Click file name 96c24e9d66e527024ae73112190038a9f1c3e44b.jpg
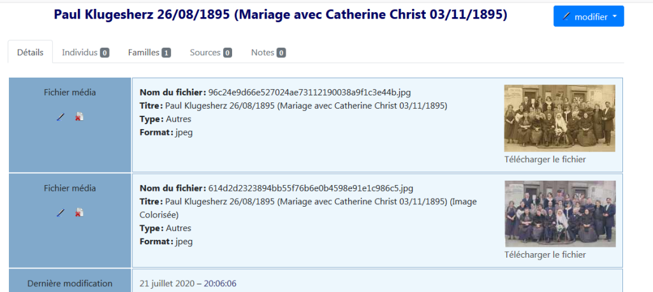Image resolution: width=653 pixels, height=292 pixels. tap(311, 92)
